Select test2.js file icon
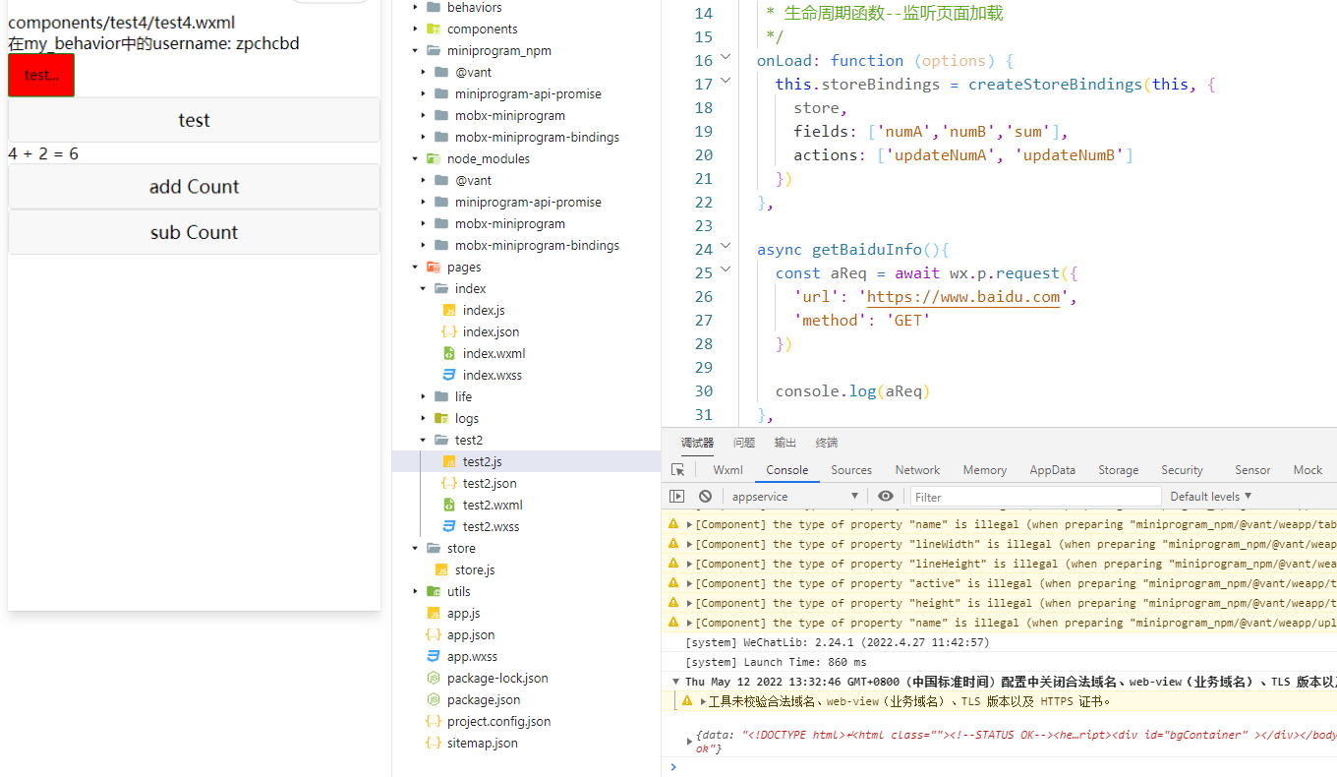Screen dimensions: 1337x777 449,462
